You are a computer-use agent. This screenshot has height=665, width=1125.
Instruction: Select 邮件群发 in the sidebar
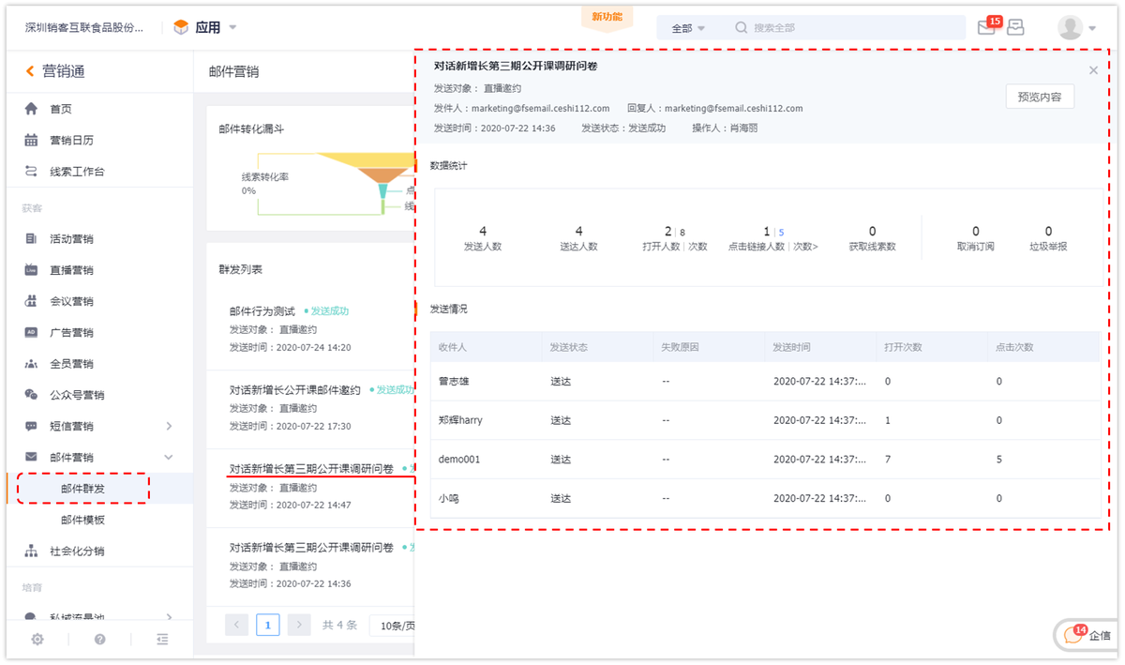pos(82,488)
